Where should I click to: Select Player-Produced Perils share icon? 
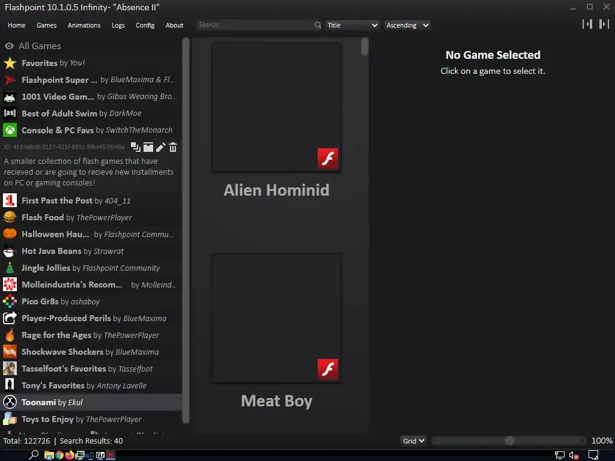(x=10, y=318)
